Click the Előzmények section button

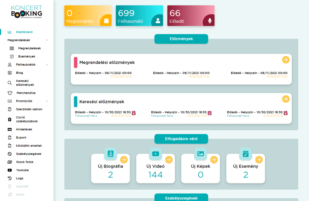[x=181, y=39]
